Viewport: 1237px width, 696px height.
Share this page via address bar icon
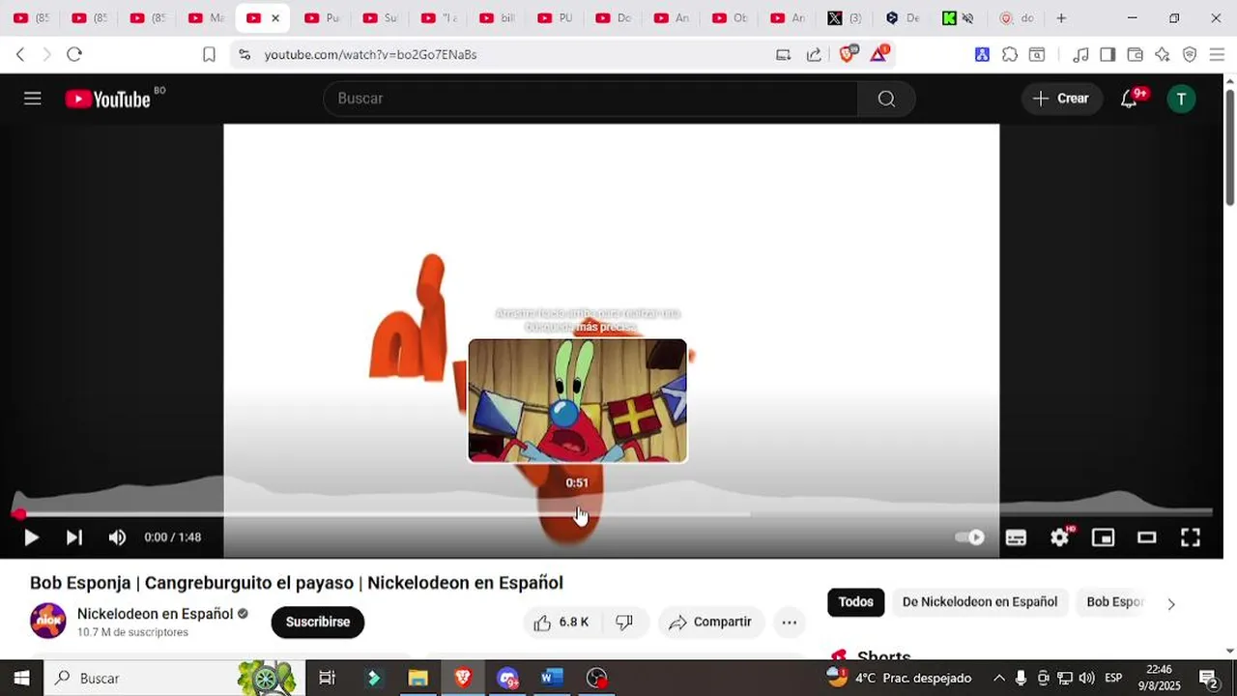click(814, 55)
